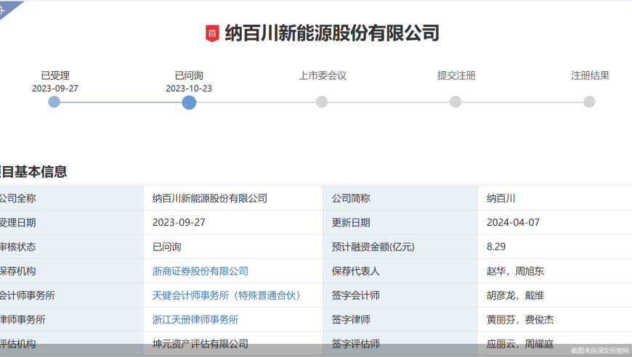Click the names 黄丽芬，费俊杰
This screenshot has width=632, height=357.
point(520,319)
